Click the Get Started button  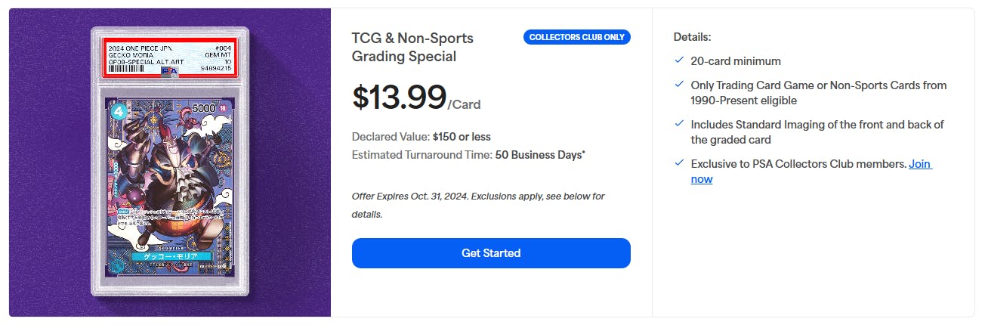coord(491,253)
